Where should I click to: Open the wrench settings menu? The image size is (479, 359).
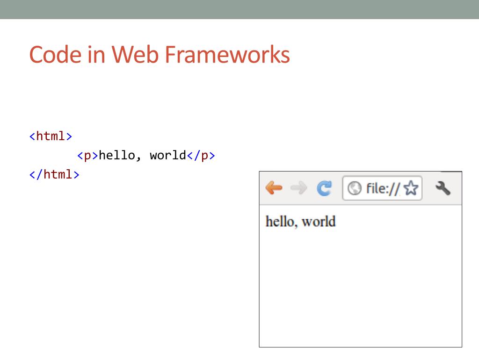click(443, 188)
